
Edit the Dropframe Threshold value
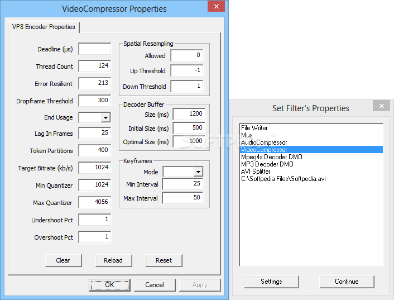click(x=95, y=101)
